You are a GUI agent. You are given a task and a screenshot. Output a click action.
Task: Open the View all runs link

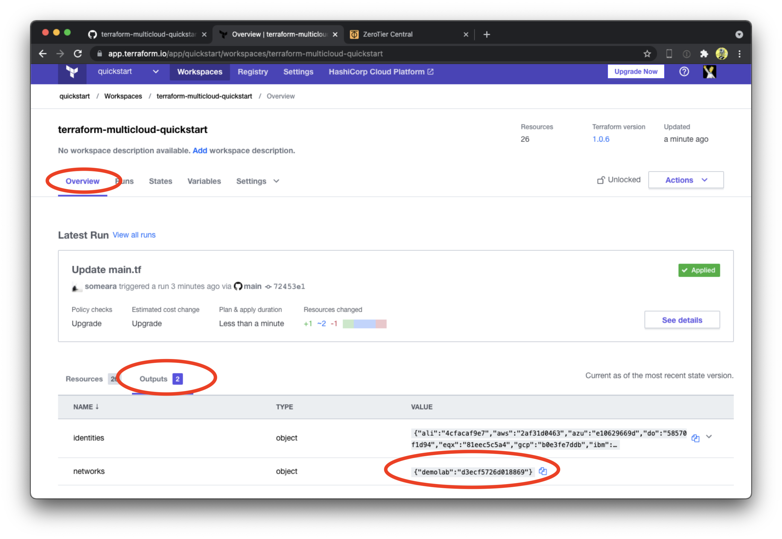click(x=134, y=235)
